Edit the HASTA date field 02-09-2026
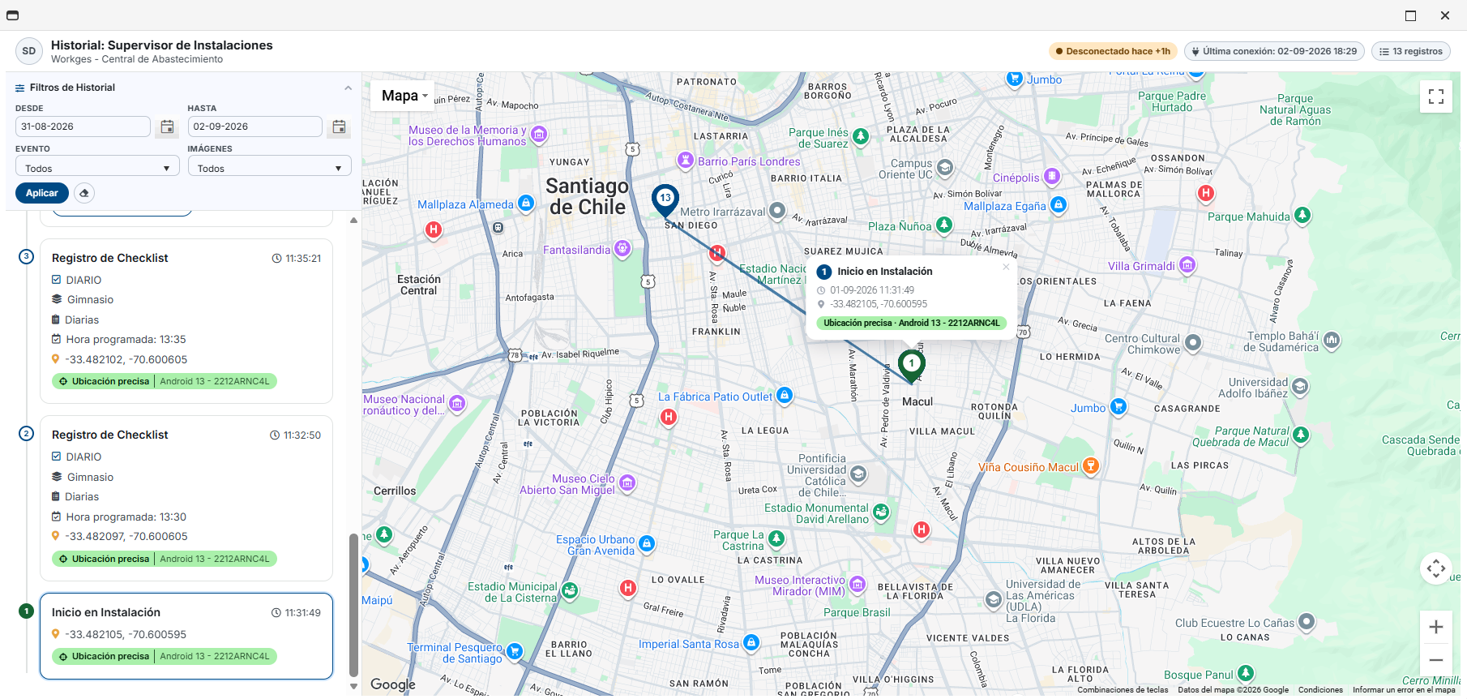The image size is (1467, 699). (254, 127)
